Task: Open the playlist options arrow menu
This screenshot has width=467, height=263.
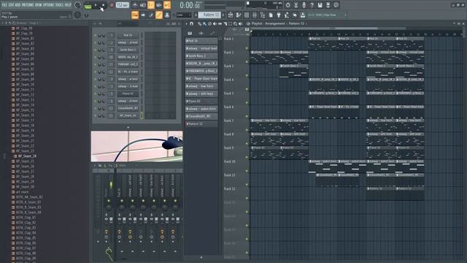Action: click(x=187, y=23)
